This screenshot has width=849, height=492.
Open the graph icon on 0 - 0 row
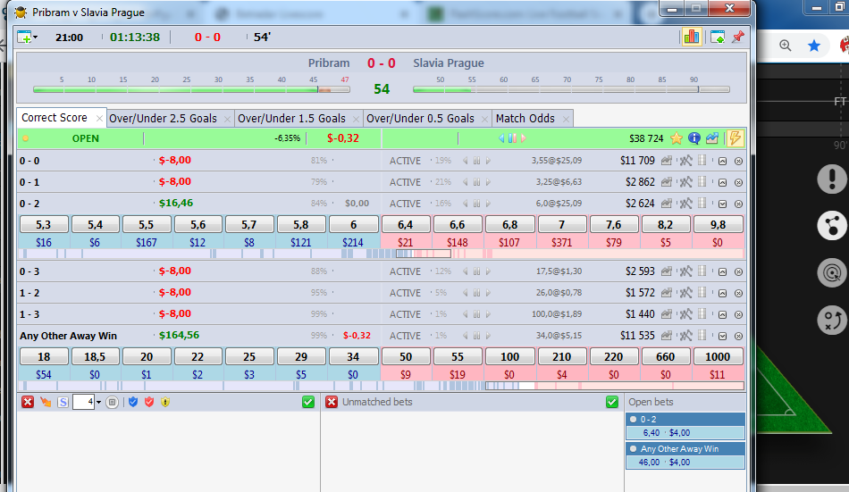(667, 161)
